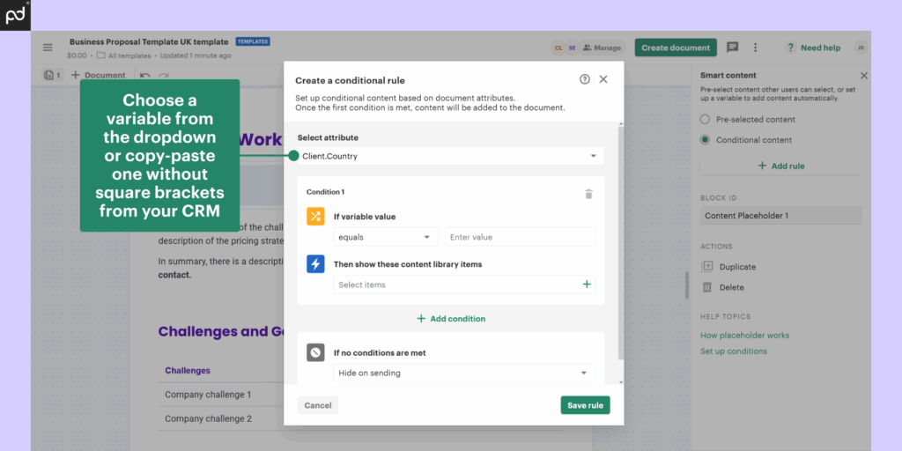Viewport: 902px width, 451px height.
Task: Open the hamburger menu icon
Action: coord(48,48)
